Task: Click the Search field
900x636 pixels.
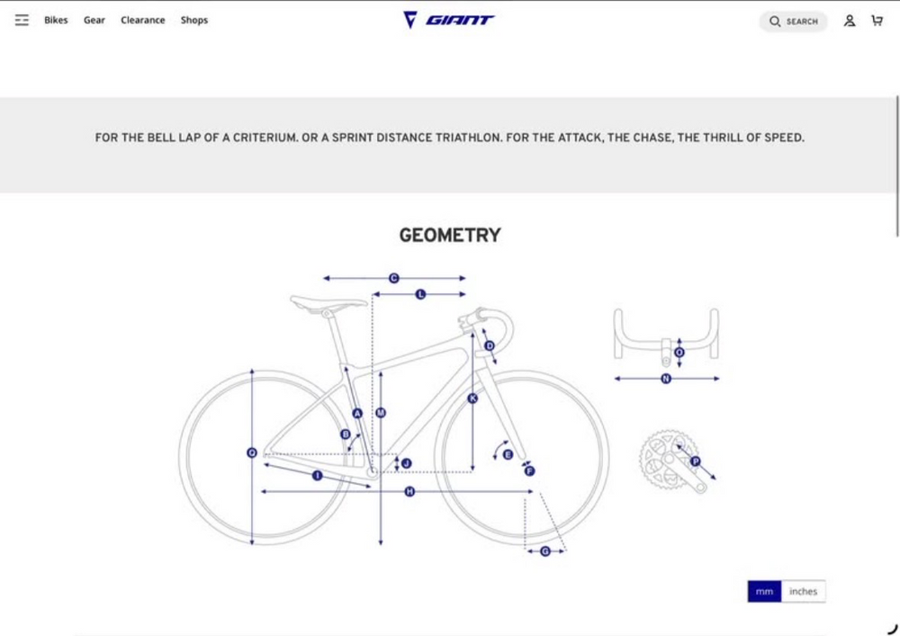Action: click(793, 22)
